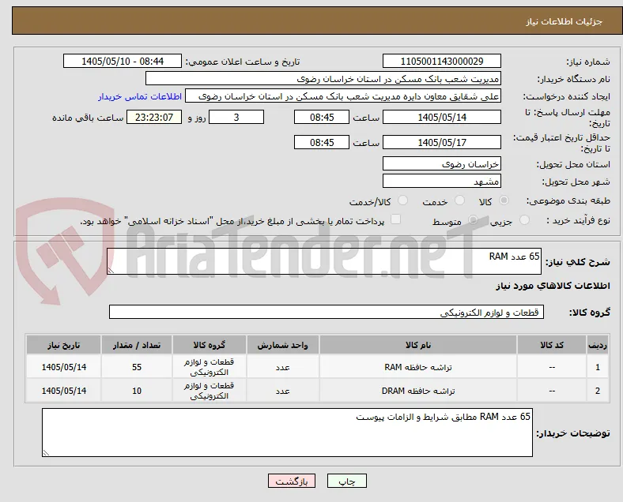Click the شماره نیاز field 1105001143000029
This screenshot has height=502, width=623.
[441, 61]
